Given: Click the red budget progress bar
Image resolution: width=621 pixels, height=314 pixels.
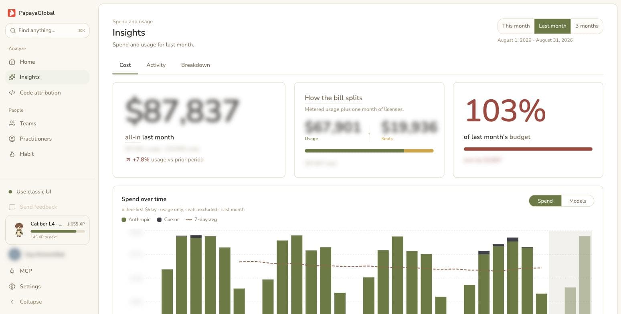Looking at the screenshot, I should [528, 149].
